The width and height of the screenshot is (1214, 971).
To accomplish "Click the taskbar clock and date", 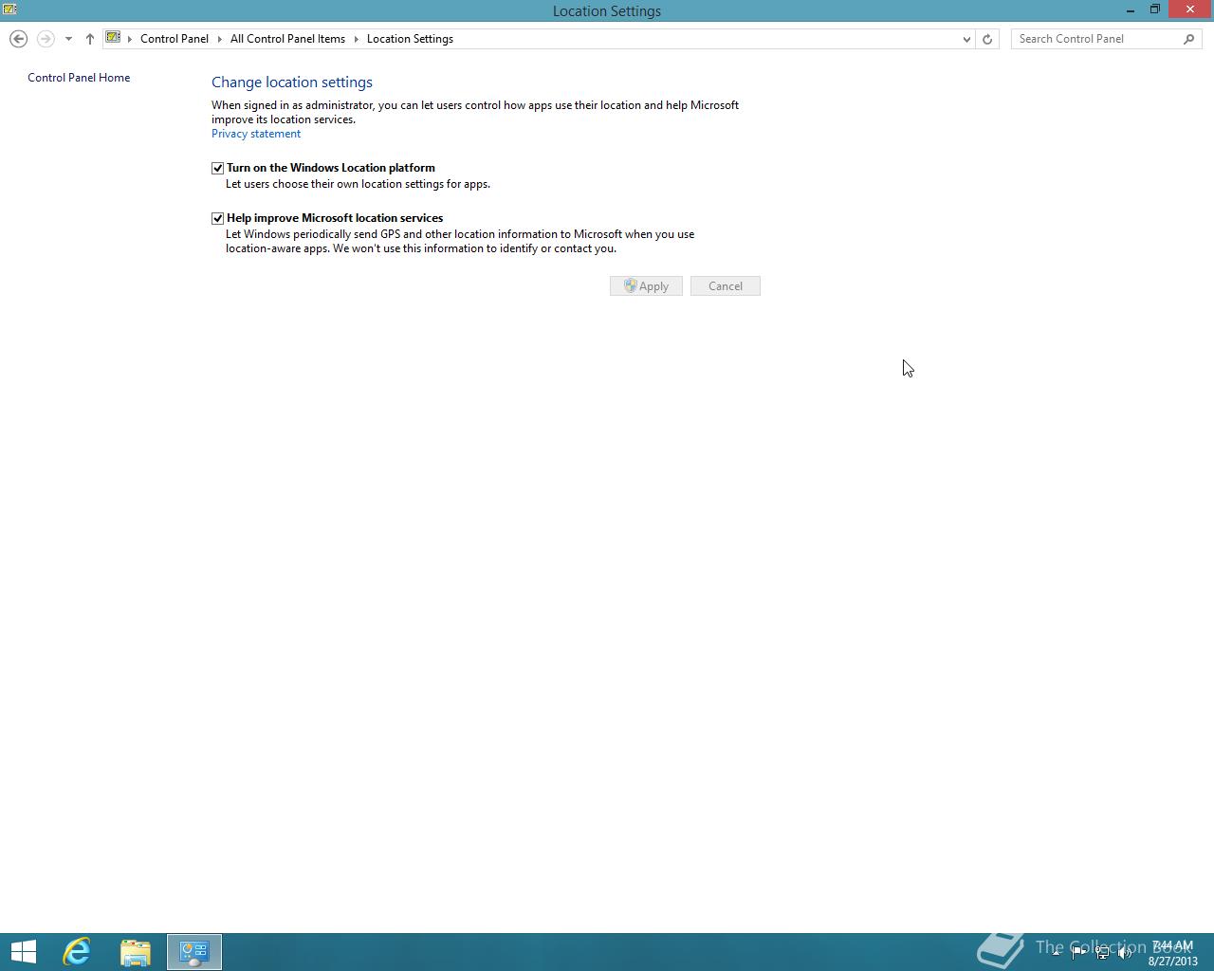I will point(1172,953).
